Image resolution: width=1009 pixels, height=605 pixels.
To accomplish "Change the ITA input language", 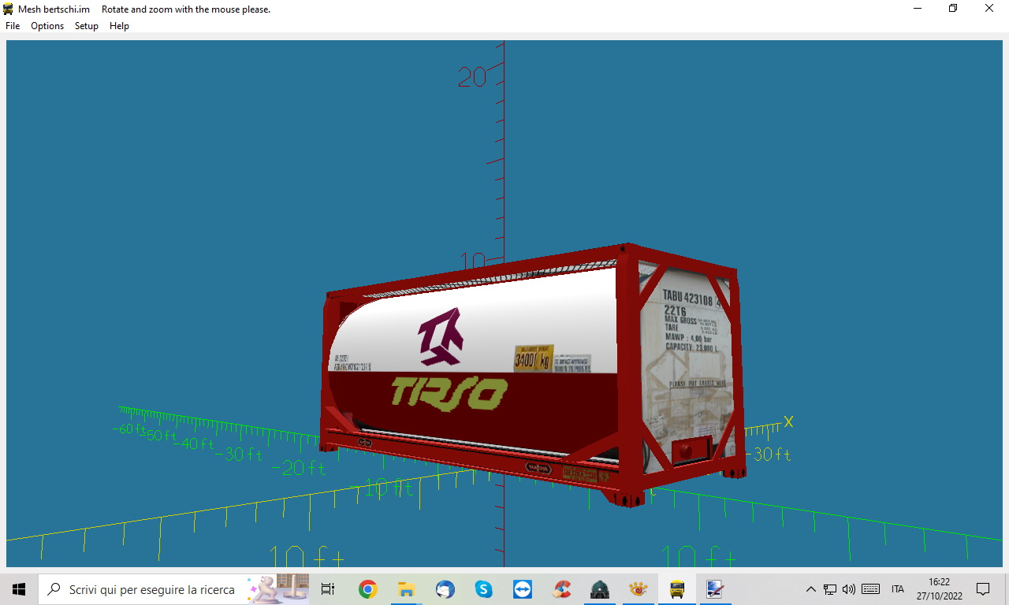I will point(898,589).
